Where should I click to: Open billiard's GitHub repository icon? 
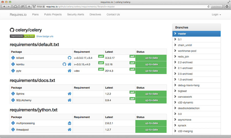tap(69, 58)
